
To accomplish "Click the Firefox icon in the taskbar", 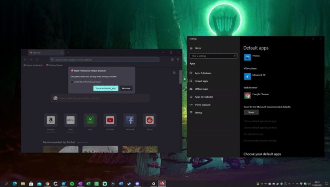I will coord(162,184).
